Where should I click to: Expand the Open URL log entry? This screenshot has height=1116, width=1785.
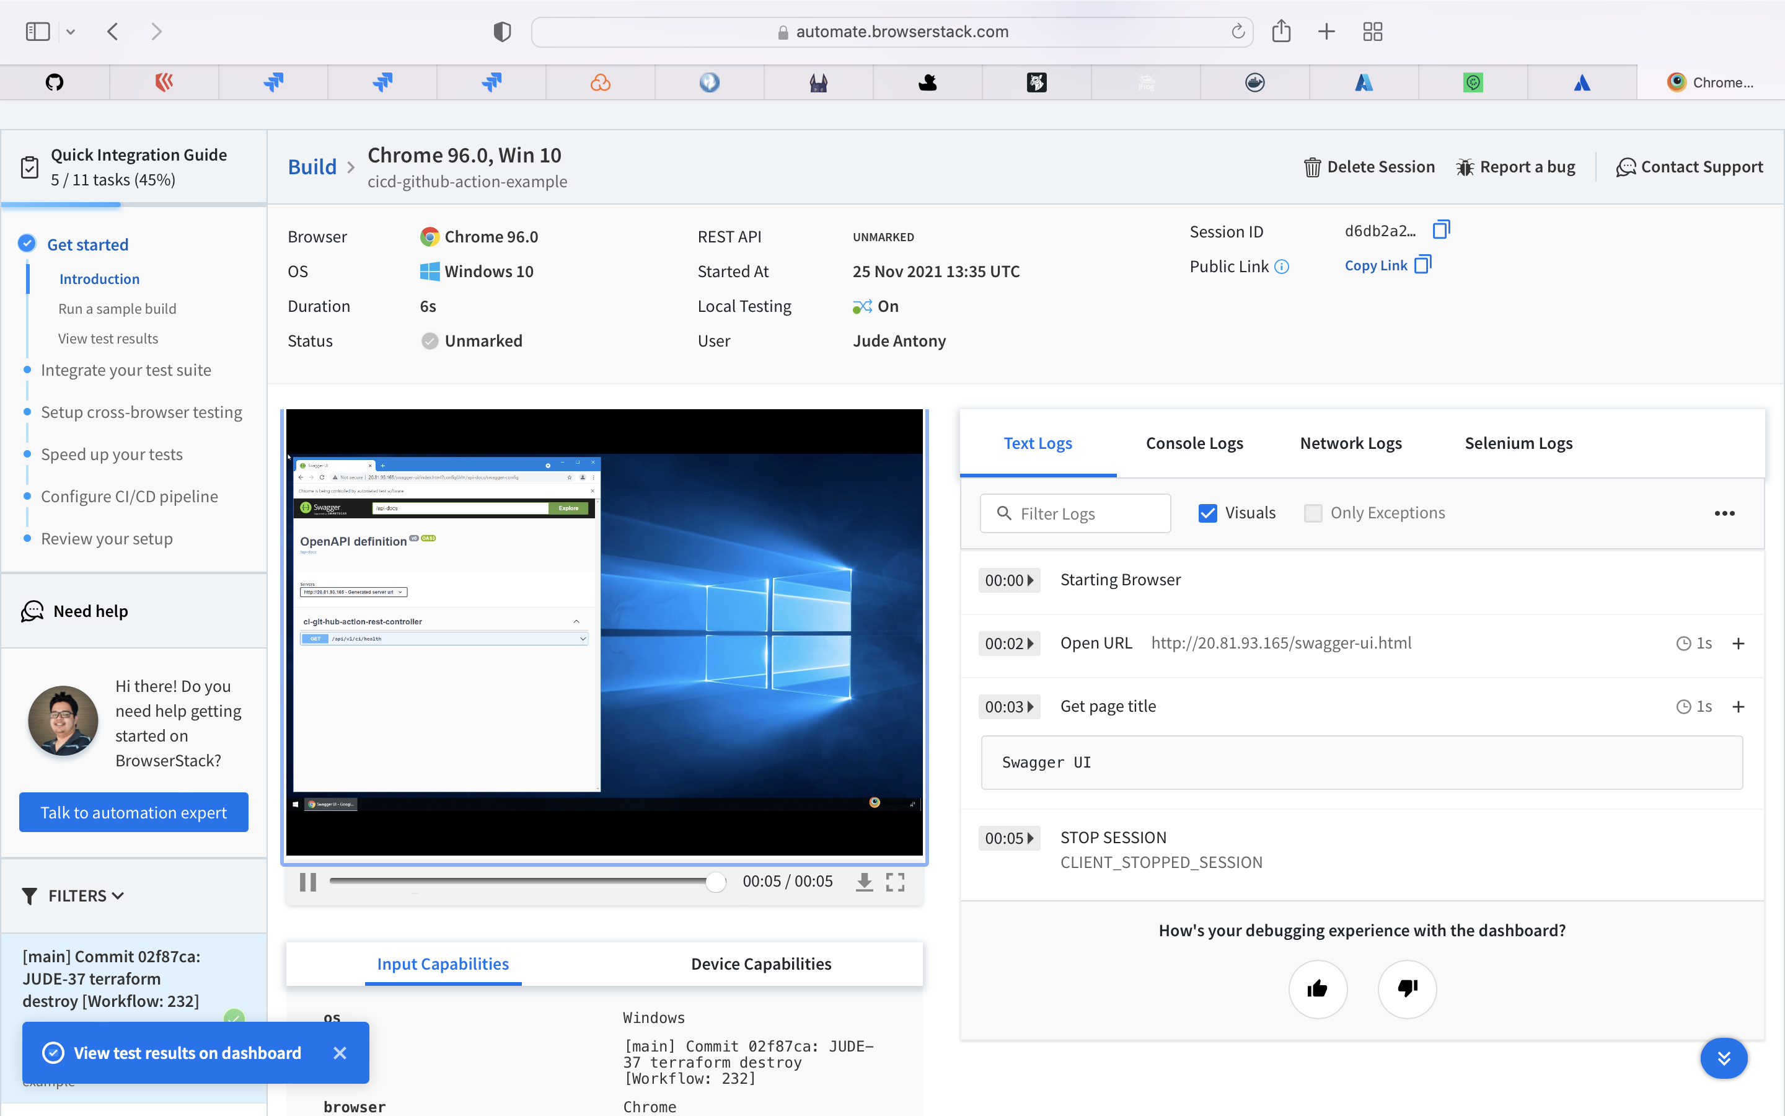(1738, 644)
